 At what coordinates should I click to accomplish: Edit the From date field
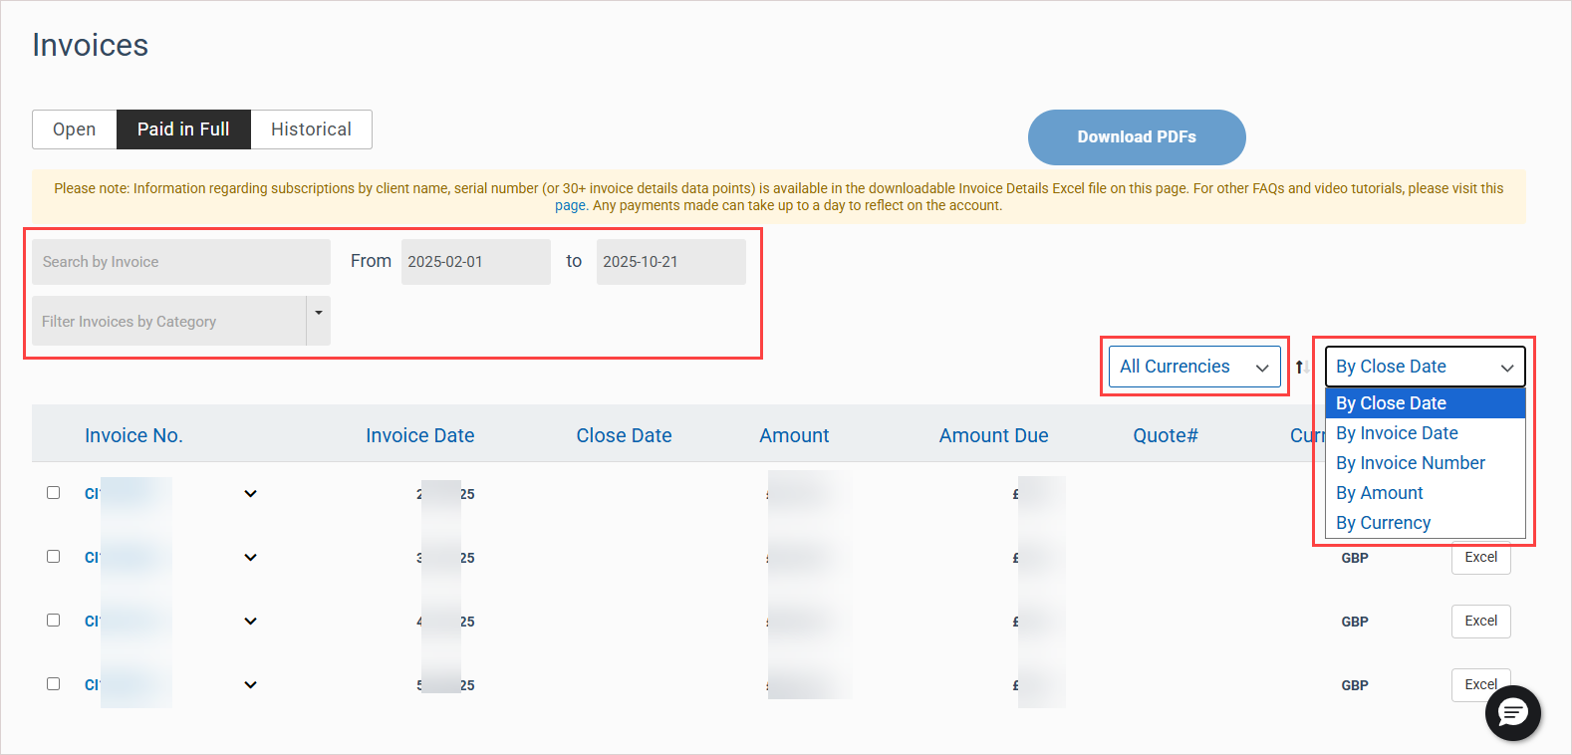(x=475, y=262)
